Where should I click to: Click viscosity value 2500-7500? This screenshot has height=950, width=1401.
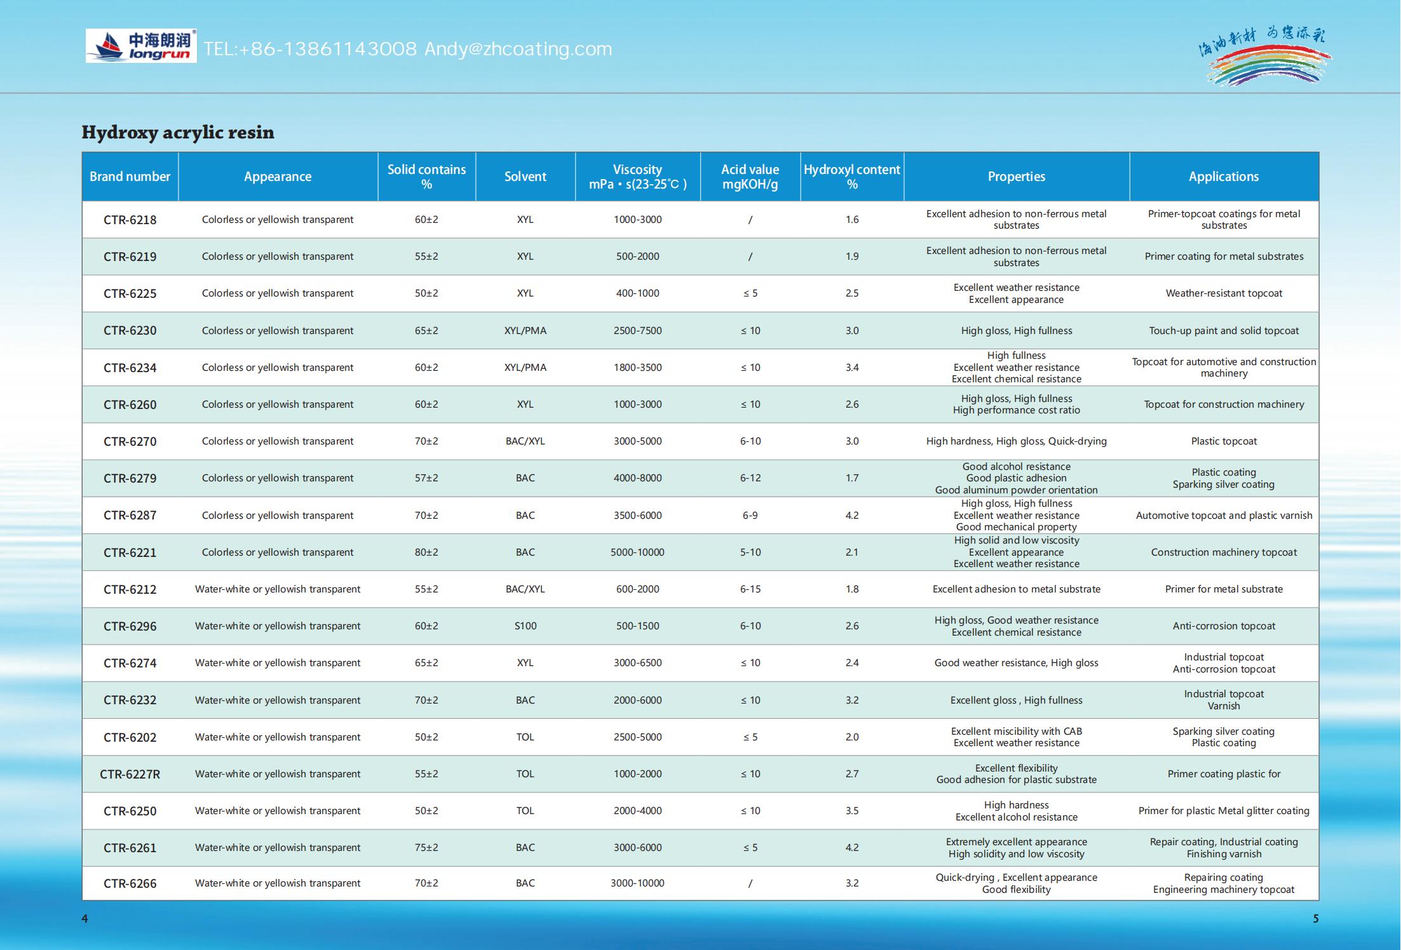click(637, 330)
